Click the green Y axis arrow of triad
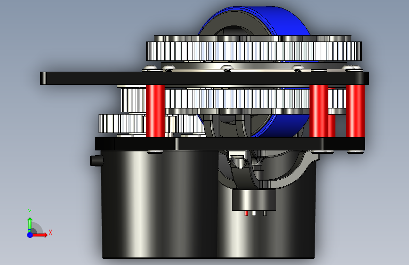409x265 pixels. pos(30,224)
